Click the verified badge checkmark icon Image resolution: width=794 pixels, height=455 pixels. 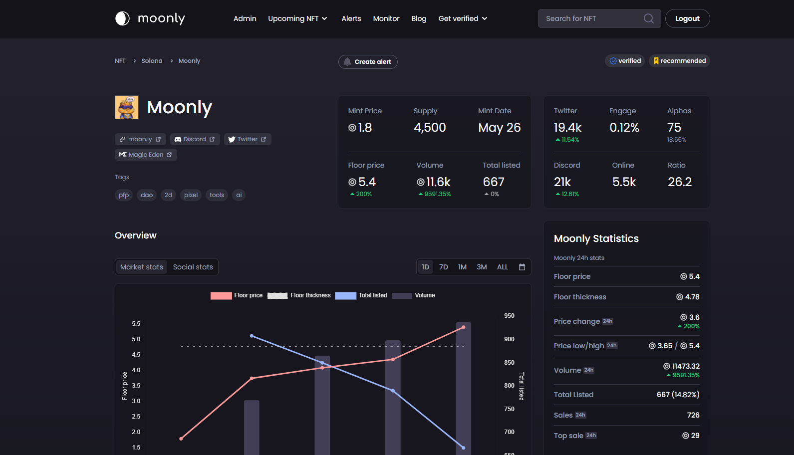[613, 61]
